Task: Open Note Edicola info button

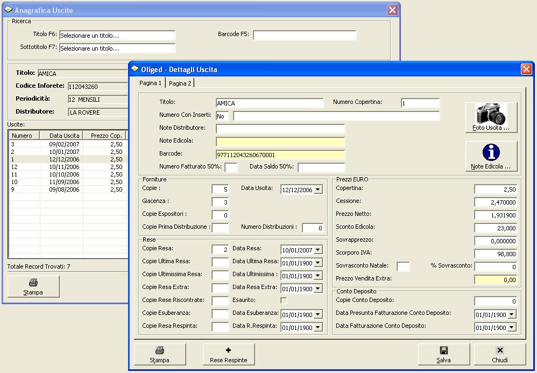Action: point(491,156)
